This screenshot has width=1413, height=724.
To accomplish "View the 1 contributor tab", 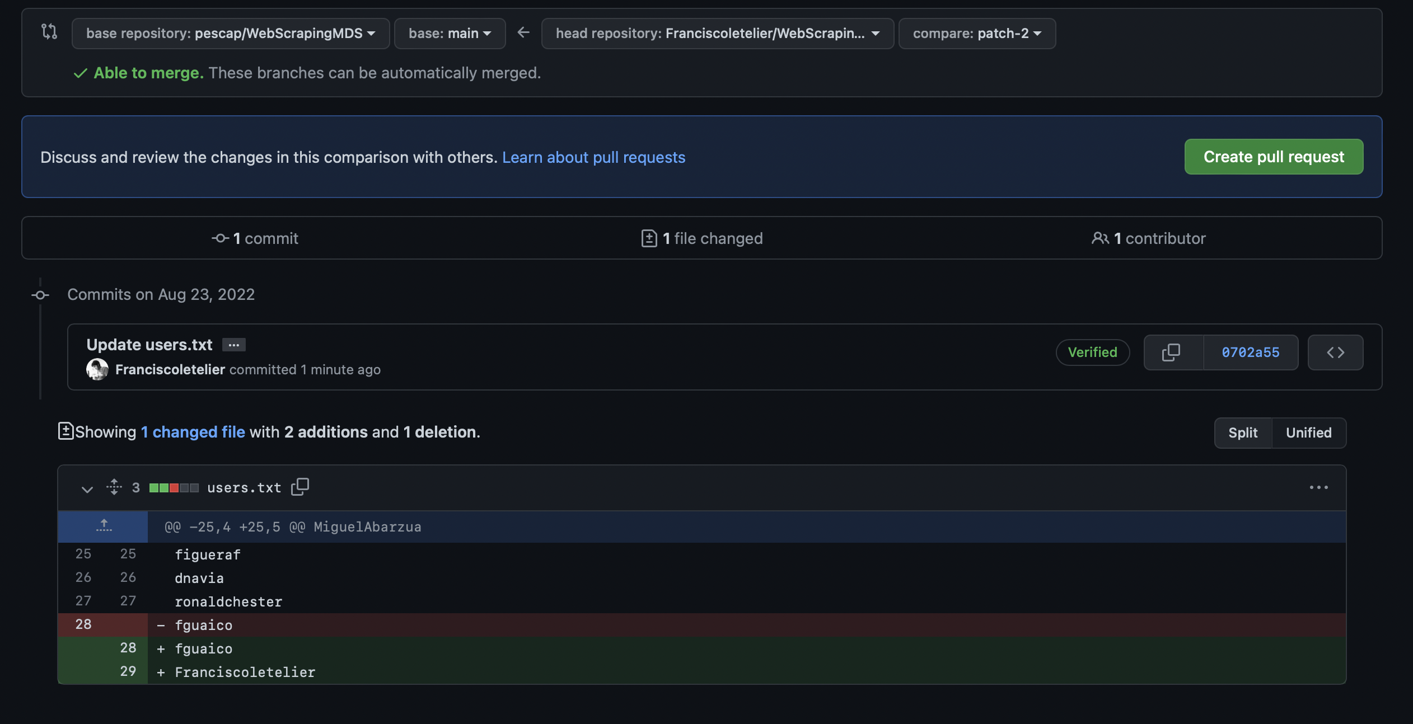I will tap(1149, 238).
